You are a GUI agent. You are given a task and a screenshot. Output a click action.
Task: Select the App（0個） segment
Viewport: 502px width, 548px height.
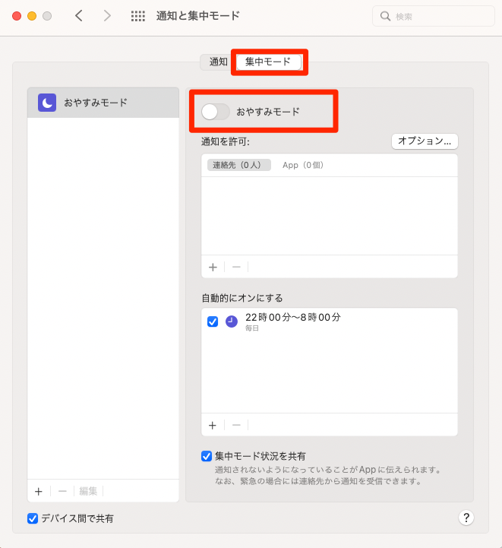click(303, 165)
